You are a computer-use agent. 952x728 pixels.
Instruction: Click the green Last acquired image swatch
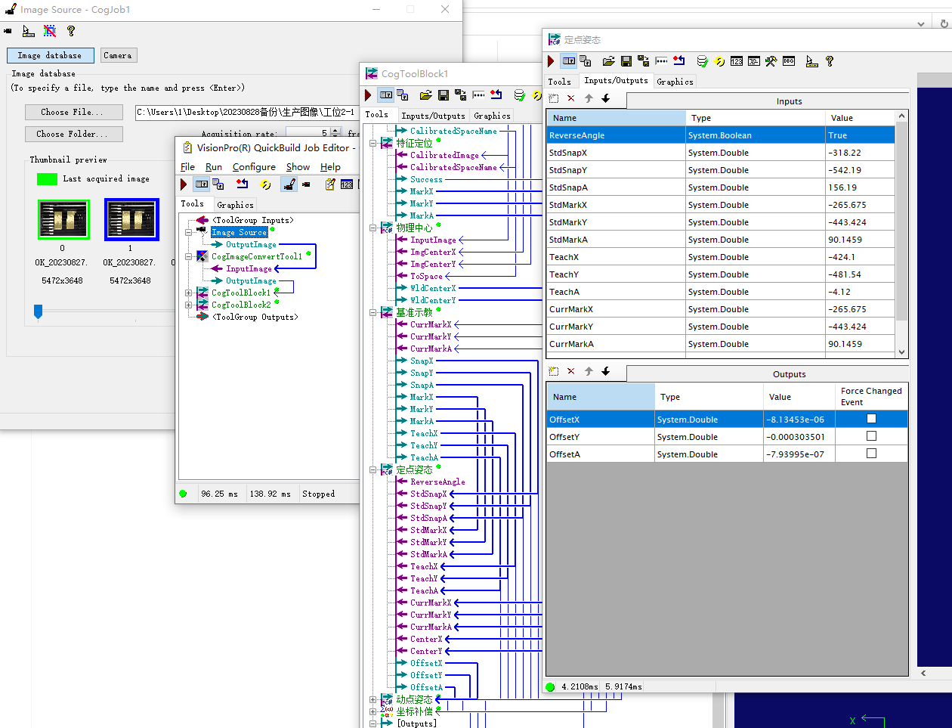click(47, 179)
